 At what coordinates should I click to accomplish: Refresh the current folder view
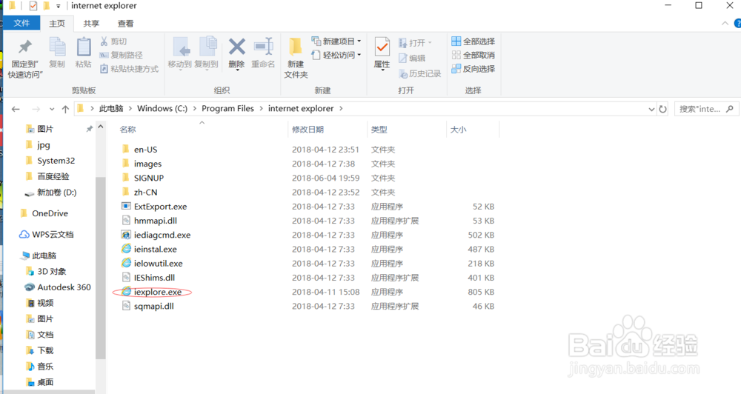click(662, 109)
